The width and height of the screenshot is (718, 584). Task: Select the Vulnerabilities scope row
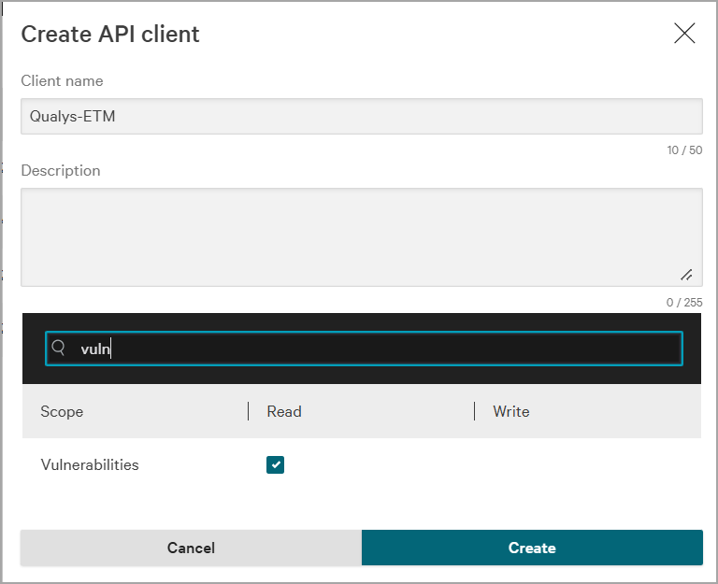[90, 464]
